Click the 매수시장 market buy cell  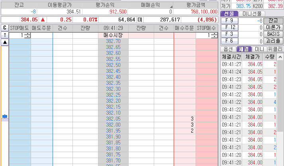coord(113,35)
